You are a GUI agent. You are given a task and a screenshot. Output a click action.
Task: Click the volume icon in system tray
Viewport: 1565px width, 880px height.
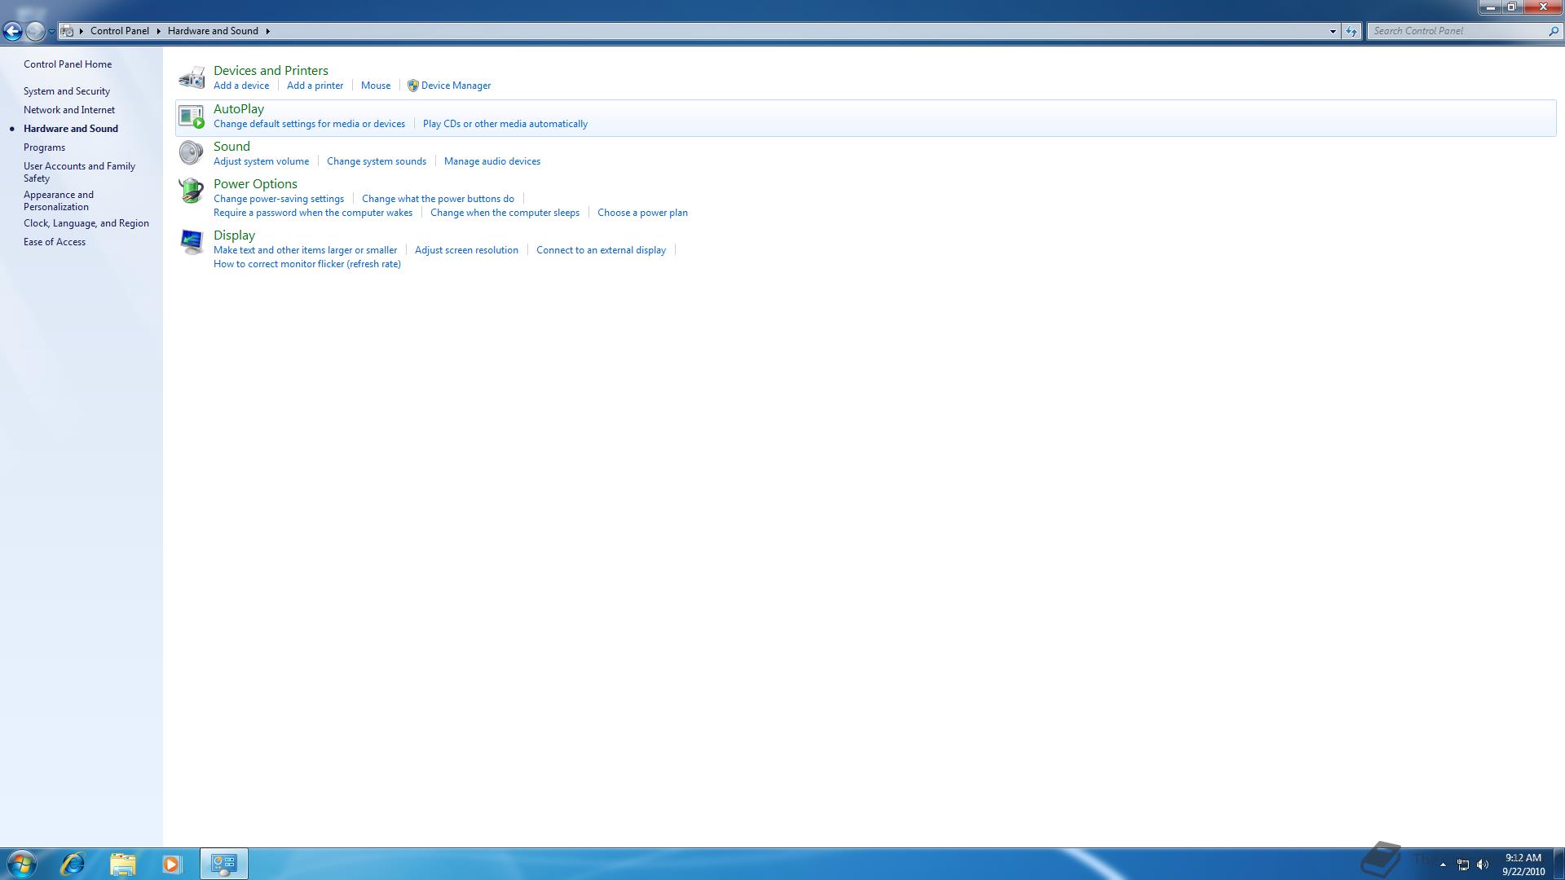pyautogui.click(x=1483, y=865)
